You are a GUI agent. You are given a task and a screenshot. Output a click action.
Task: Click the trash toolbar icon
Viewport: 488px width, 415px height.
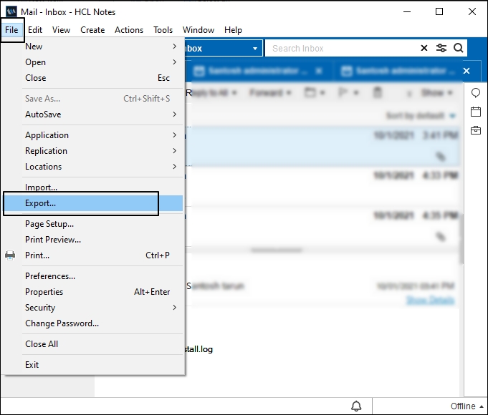pyautogui.click(x=377, y=92)
